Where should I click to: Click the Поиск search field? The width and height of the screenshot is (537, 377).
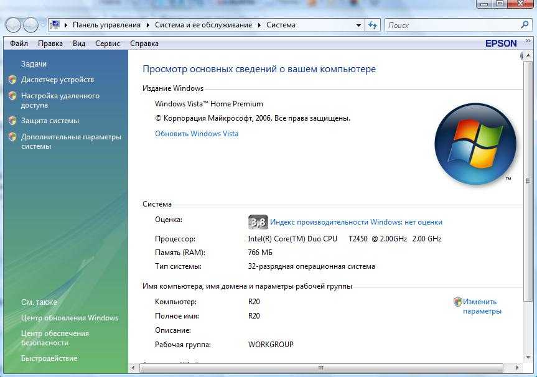pyautogui.click(x=452, y=25)
